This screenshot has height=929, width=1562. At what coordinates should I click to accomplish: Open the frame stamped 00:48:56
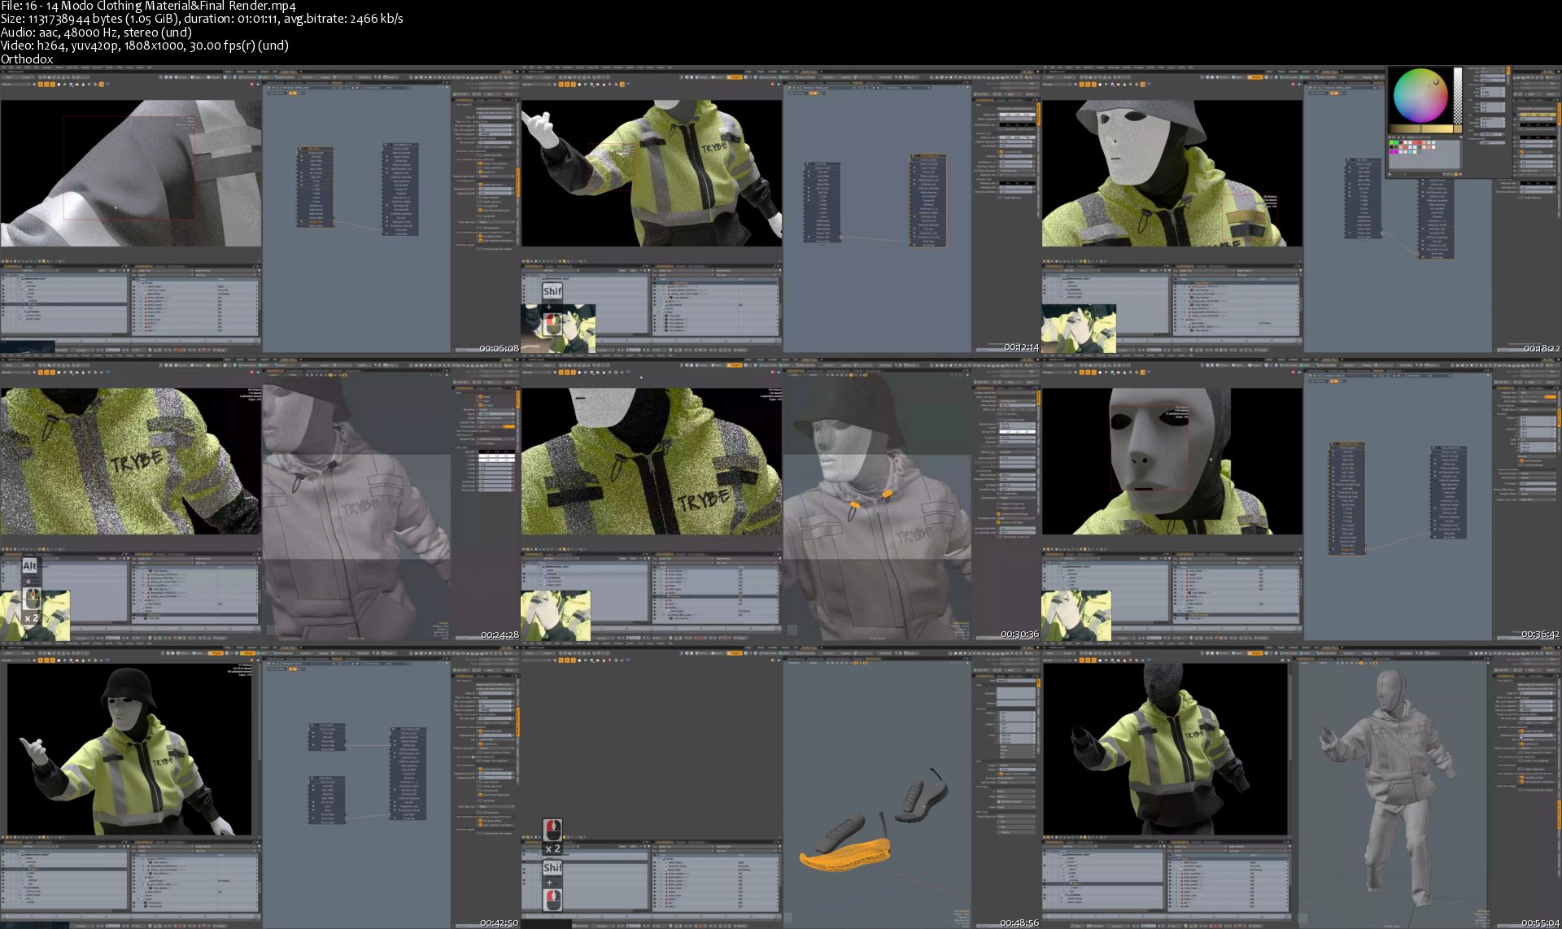click(x=781, y=786)
